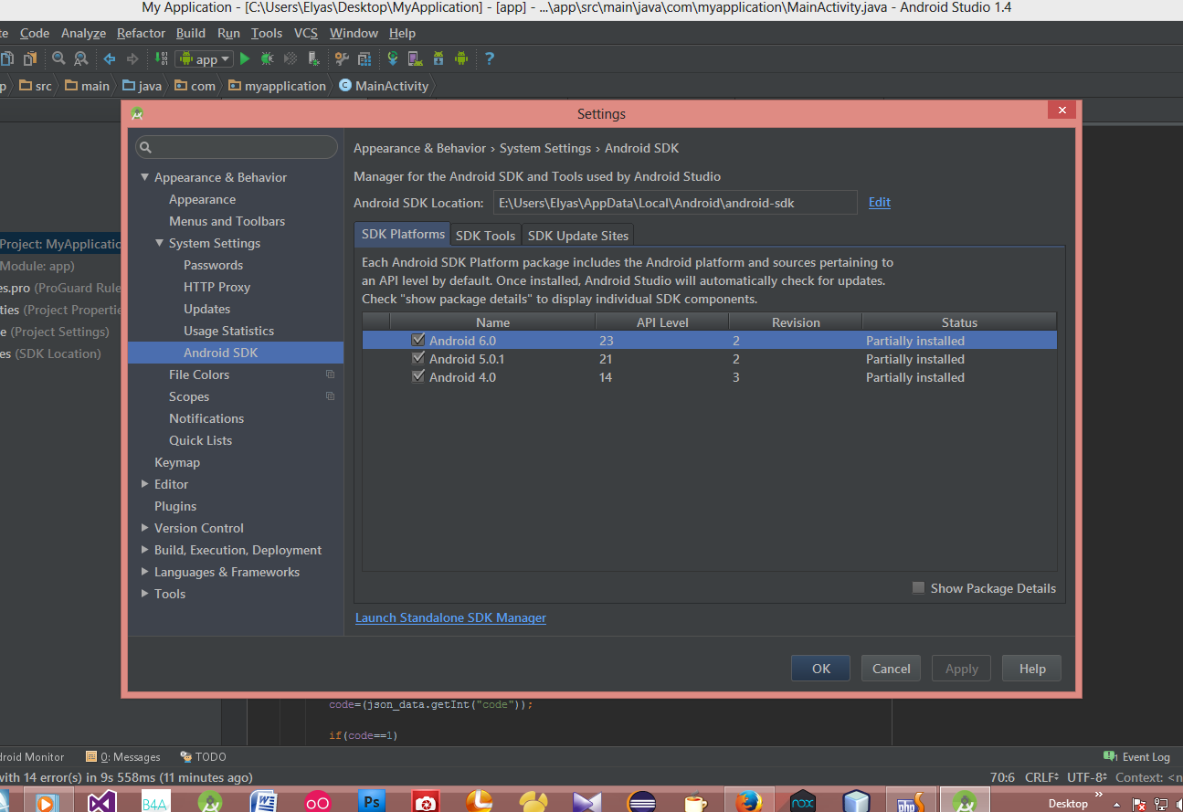Click the settings search field
The height and width of the screenshot is (812, 1183).
(x=238, y=147)
